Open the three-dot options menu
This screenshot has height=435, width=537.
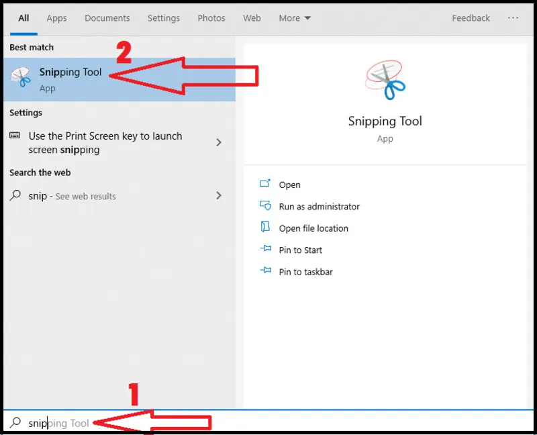tap(514, 18)
